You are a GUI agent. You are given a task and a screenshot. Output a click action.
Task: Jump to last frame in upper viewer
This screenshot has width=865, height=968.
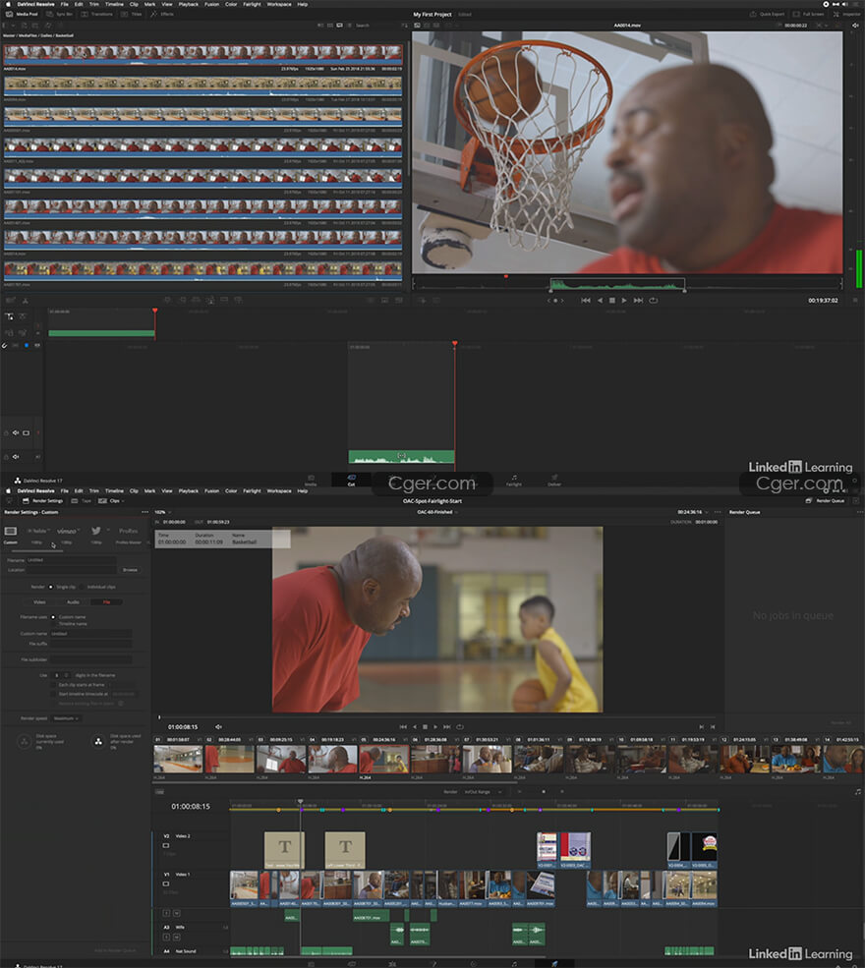[x=638, y=301]
